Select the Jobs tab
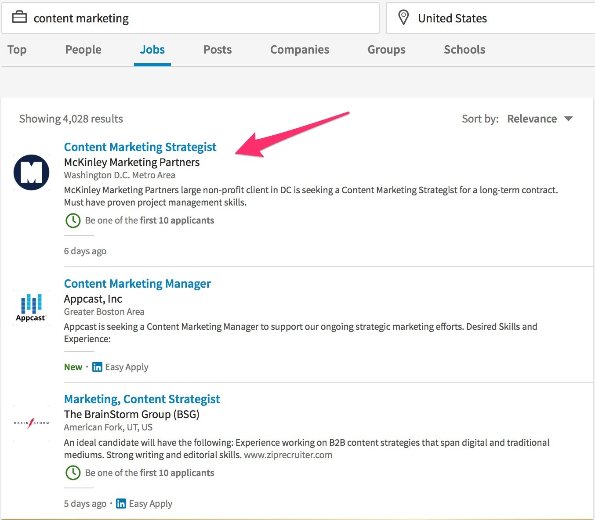This screenshot has height=520, width=595. coord(152,50)
